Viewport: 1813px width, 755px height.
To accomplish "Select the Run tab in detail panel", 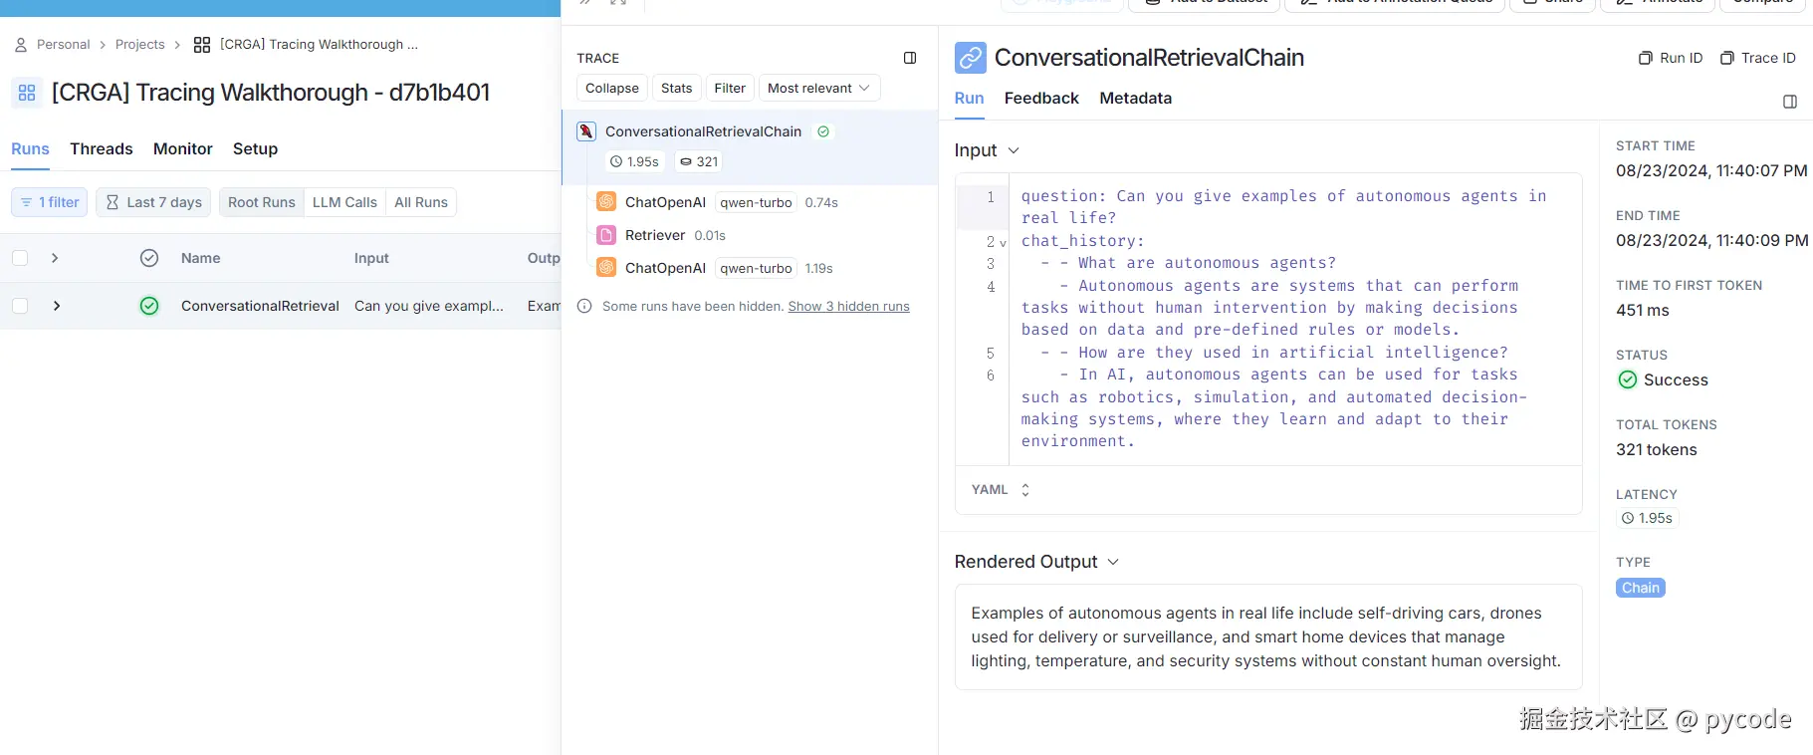I will click(969, 98).
